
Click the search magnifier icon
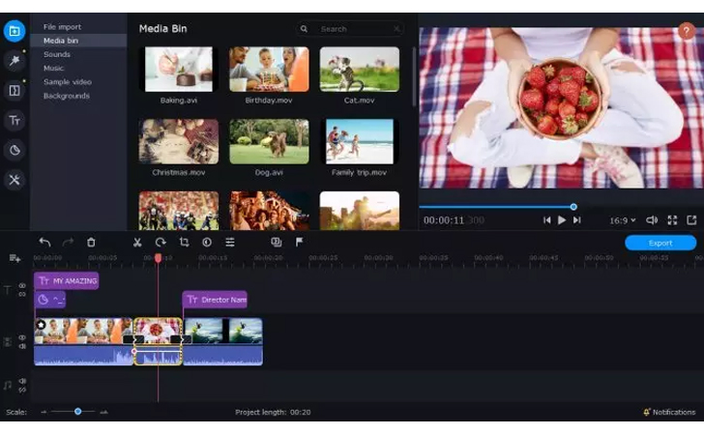[x=304, y=29]
